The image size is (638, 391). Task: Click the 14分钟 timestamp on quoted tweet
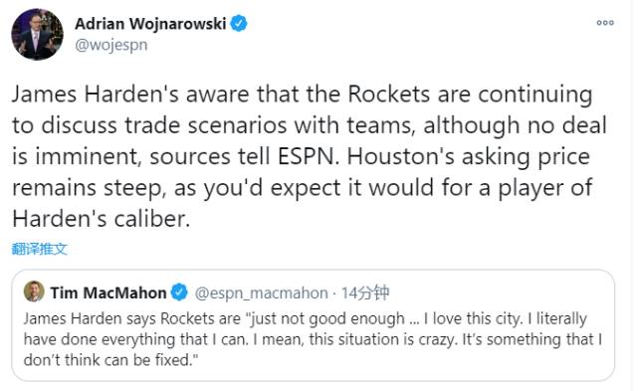click(365, 293)
